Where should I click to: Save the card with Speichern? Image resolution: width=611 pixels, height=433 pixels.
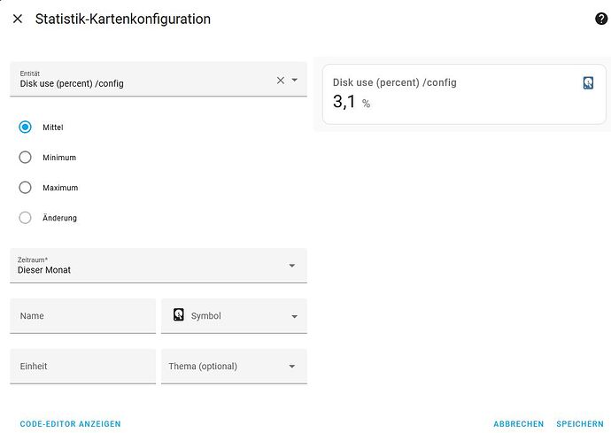click(x=579, y=424)
